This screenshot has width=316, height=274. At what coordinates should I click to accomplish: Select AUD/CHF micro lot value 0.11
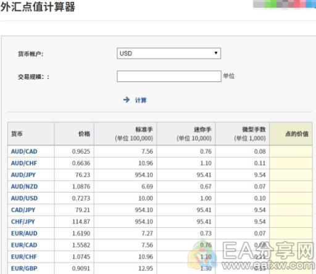point(260,163)
